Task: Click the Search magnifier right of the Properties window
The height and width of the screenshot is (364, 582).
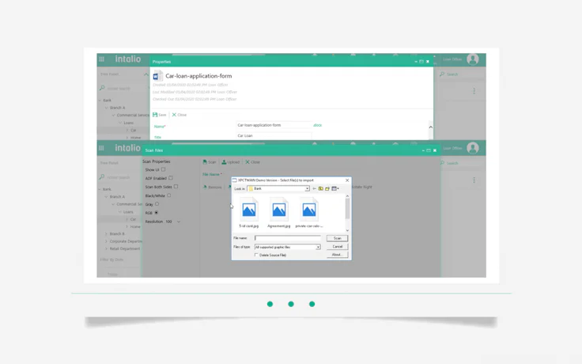Action: tap(442, 74)
